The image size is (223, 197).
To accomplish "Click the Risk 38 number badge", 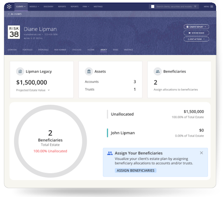I will (x=14, y=32).
